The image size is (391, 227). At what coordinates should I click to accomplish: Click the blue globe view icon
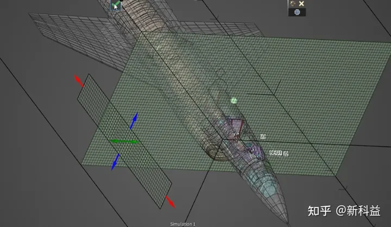tap(297, 12)
